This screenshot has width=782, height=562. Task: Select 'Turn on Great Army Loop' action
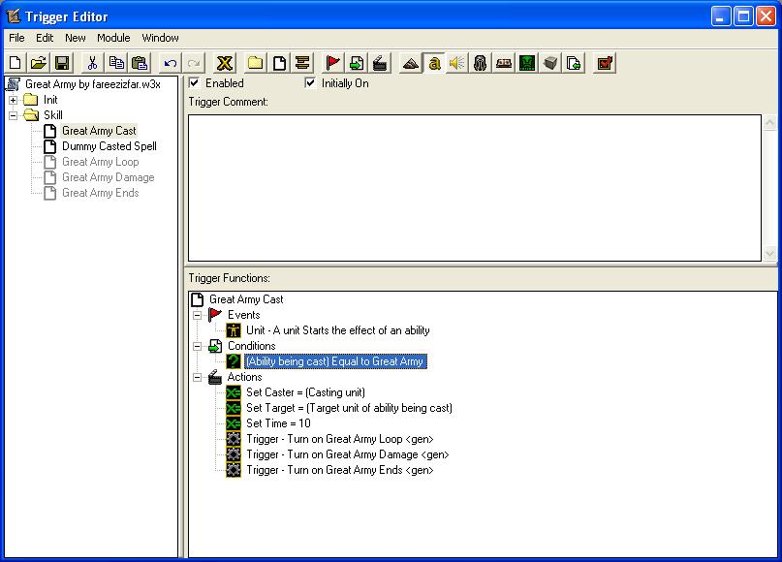[x=339, y=439]
